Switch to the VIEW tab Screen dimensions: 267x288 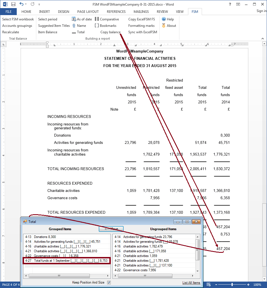(180, 11)
